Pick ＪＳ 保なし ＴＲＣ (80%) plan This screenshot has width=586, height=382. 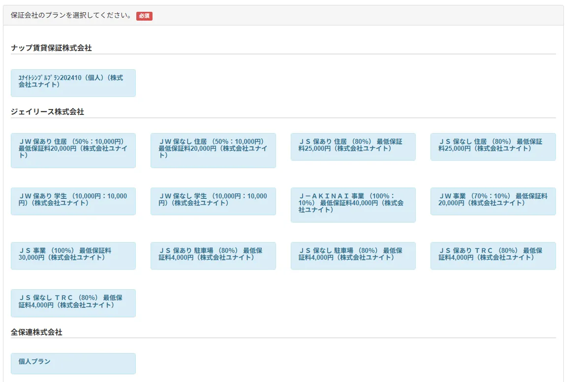[x=73, y=302]
